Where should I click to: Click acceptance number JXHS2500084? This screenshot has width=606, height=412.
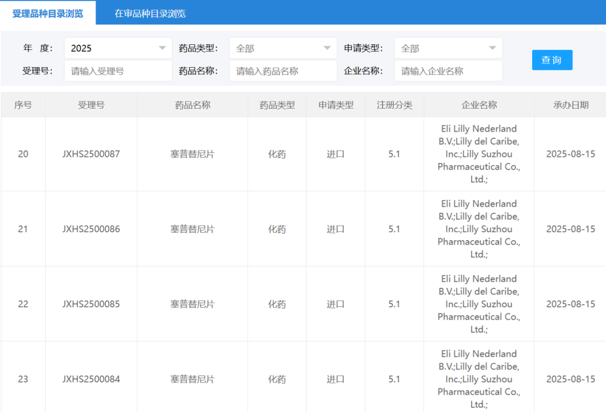coord(91,379)
